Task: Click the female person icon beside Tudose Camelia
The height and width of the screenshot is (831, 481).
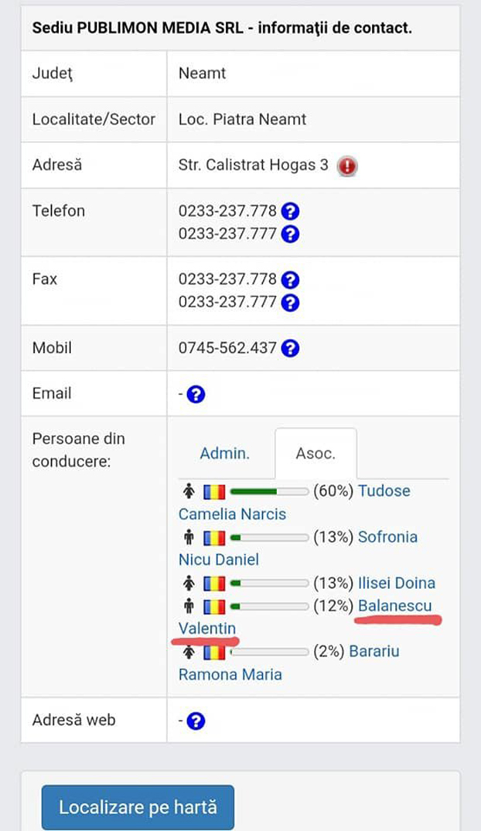Action: (x=187, y=491)
